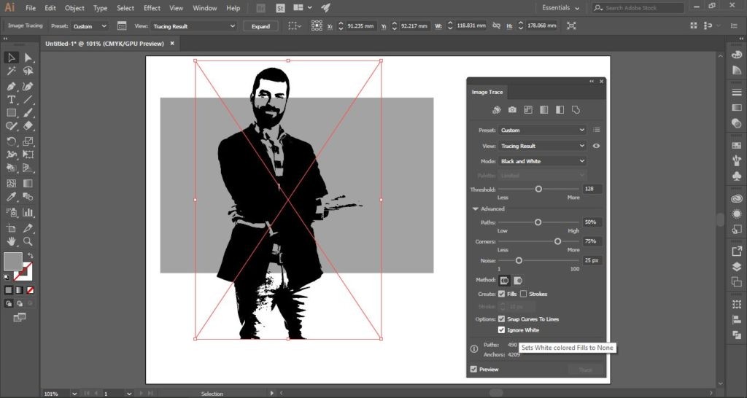Adjust the Threshold slider handle
The image size is (747, 398).
pos(538,189)
